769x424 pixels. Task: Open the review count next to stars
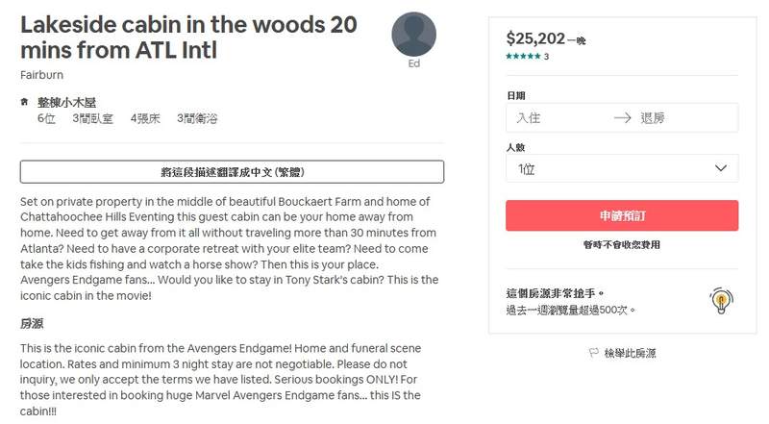[x=546, y=57]
